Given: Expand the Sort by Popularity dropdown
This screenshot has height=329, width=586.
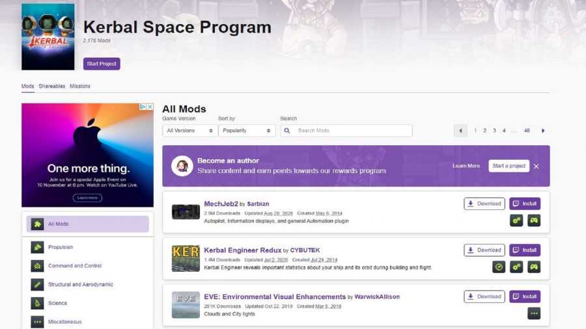Looking at the screenshot, I should point(246,131).
